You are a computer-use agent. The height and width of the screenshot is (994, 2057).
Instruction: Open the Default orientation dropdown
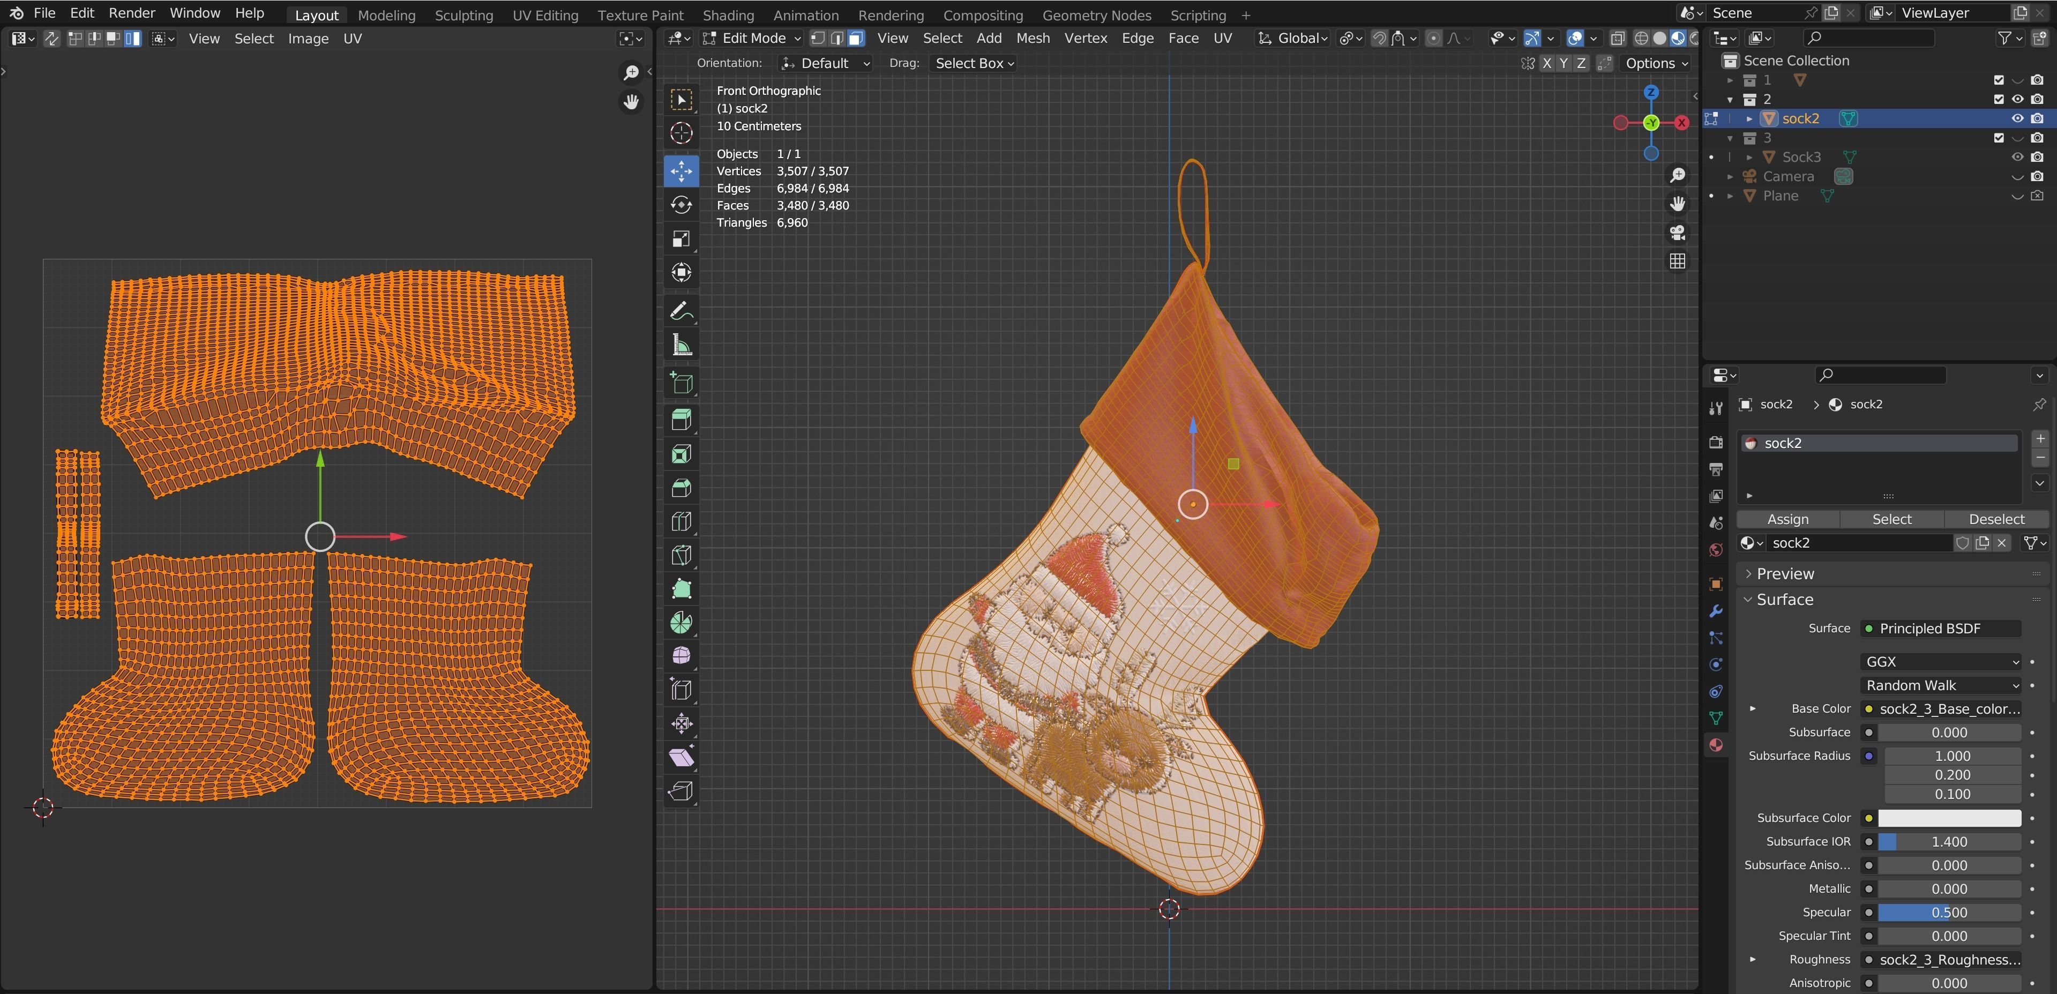coord(825,63)
